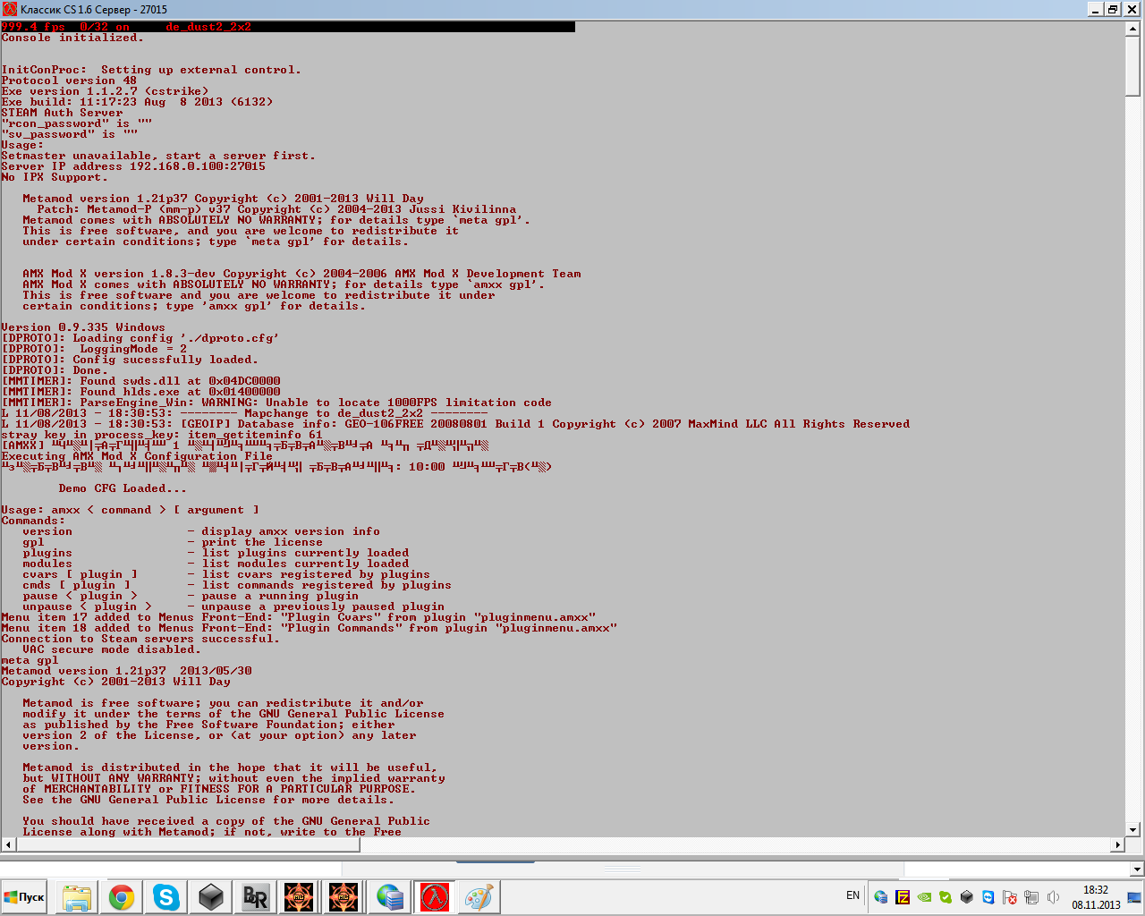Click the horizontal scrollbar right arrow
The width and height of the screenshot is (1145, 916).
[x=1117, y=844]
